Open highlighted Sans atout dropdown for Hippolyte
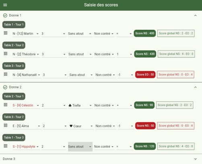202x164 pixels. click(x=80, y=147)
